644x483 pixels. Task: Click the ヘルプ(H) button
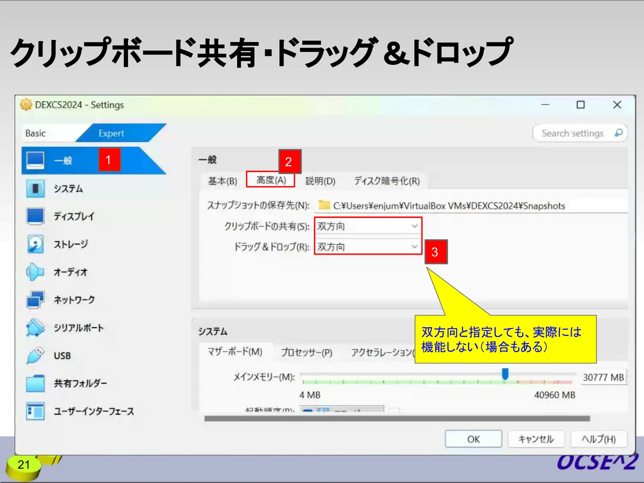[x=599, y=439]
